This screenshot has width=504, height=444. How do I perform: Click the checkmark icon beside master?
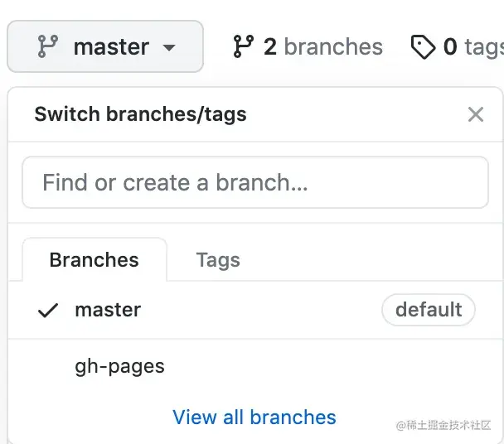(x=49, y=311)
